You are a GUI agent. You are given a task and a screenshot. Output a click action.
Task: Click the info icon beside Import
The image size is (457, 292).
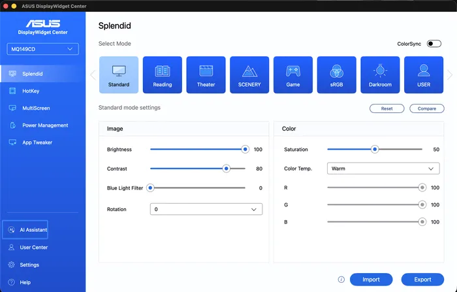(341, 280)
